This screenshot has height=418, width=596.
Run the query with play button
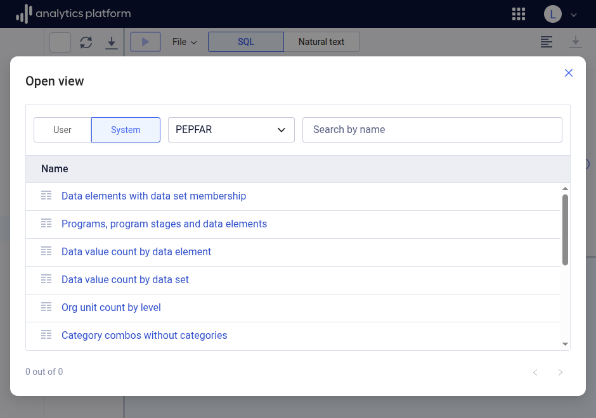pos(146,42)
